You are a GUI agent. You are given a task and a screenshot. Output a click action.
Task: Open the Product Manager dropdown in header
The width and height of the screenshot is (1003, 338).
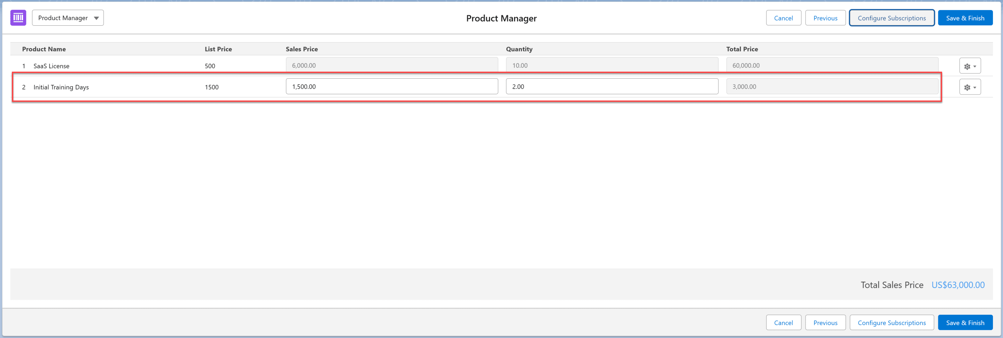[68, 18]
